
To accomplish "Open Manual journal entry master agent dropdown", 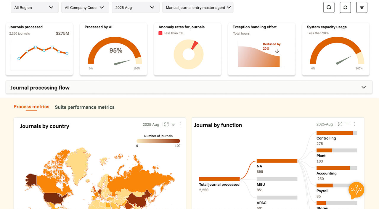I will point(198,8).
